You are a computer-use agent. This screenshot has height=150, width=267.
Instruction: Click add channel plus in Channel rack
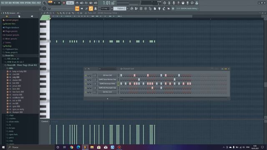pyautogui.click(x=108, y=99)
